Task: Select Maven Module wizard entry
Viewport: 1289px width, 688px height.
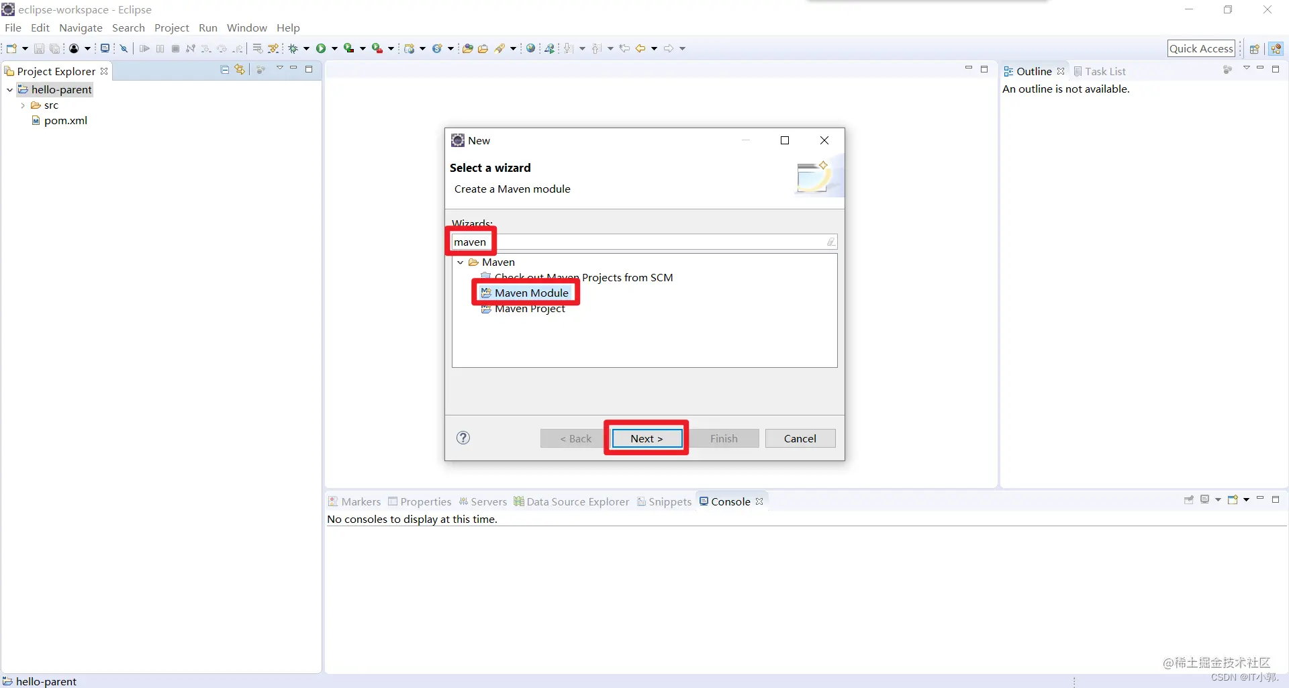Action: coord(525,293)
